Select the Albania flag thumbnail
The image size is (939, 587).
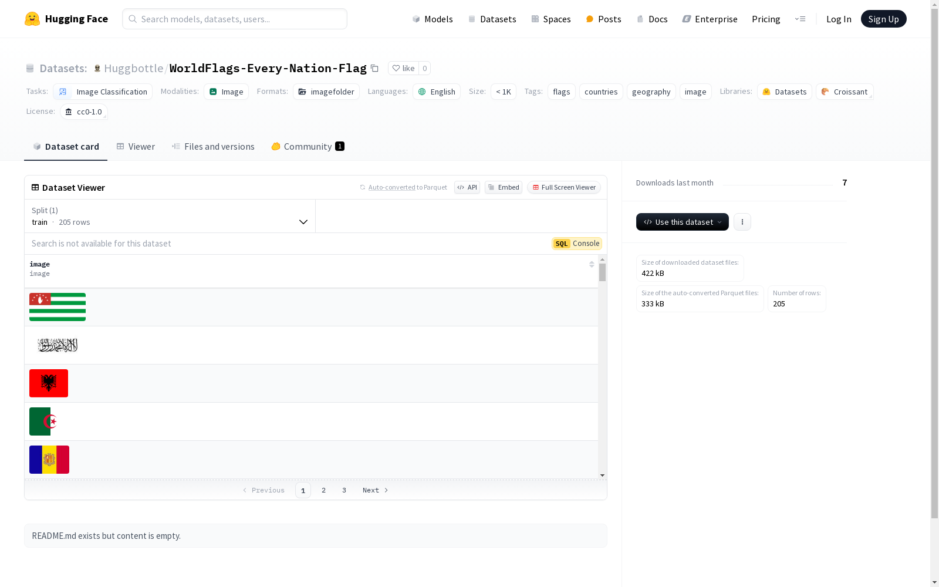[49, 383]
